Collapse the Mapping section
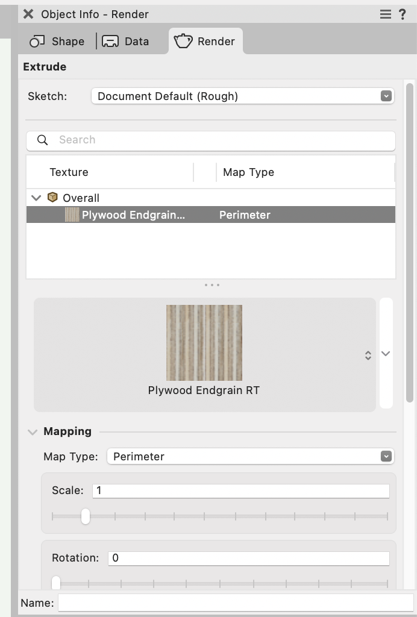417x617 pixels. coord(32,431)
